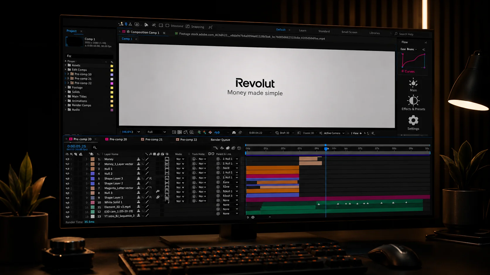The image size is (490, 275).
Task: Click the bracket icon in the Money layer row
Action: point(167,159)
